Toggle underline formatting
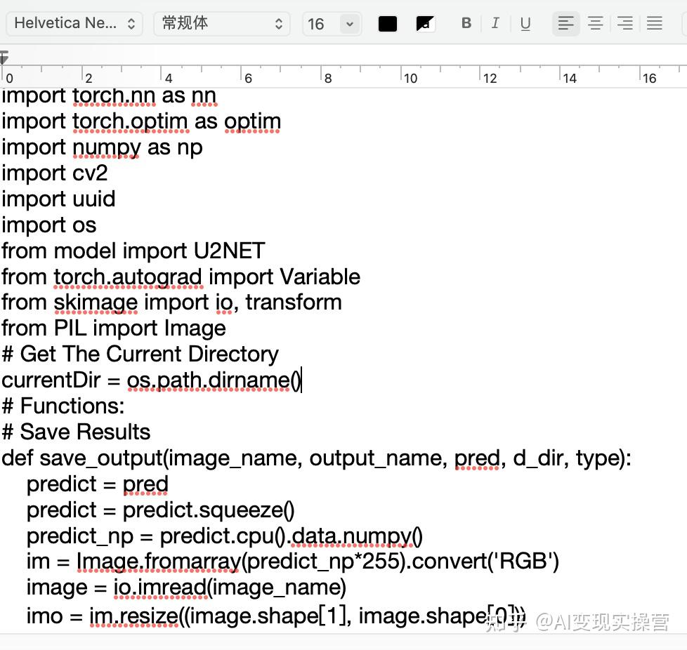 click(x=525, y=23)
